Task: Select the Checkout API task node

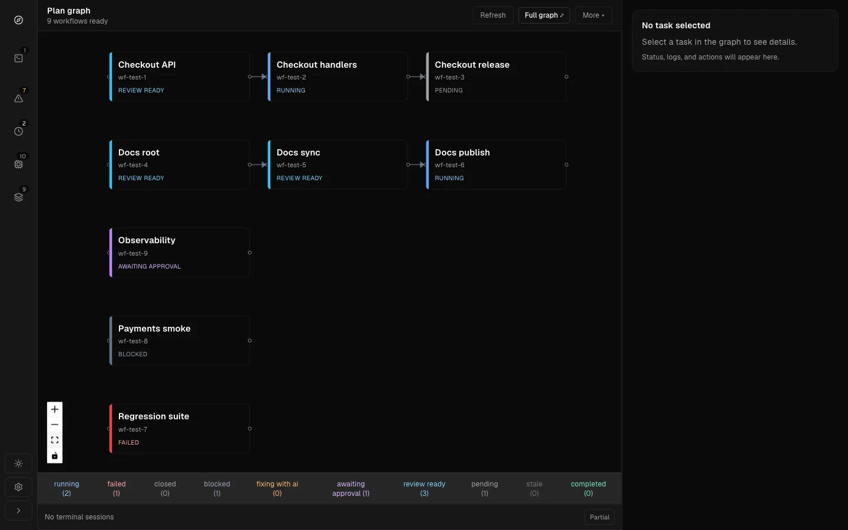Action: 179,77
